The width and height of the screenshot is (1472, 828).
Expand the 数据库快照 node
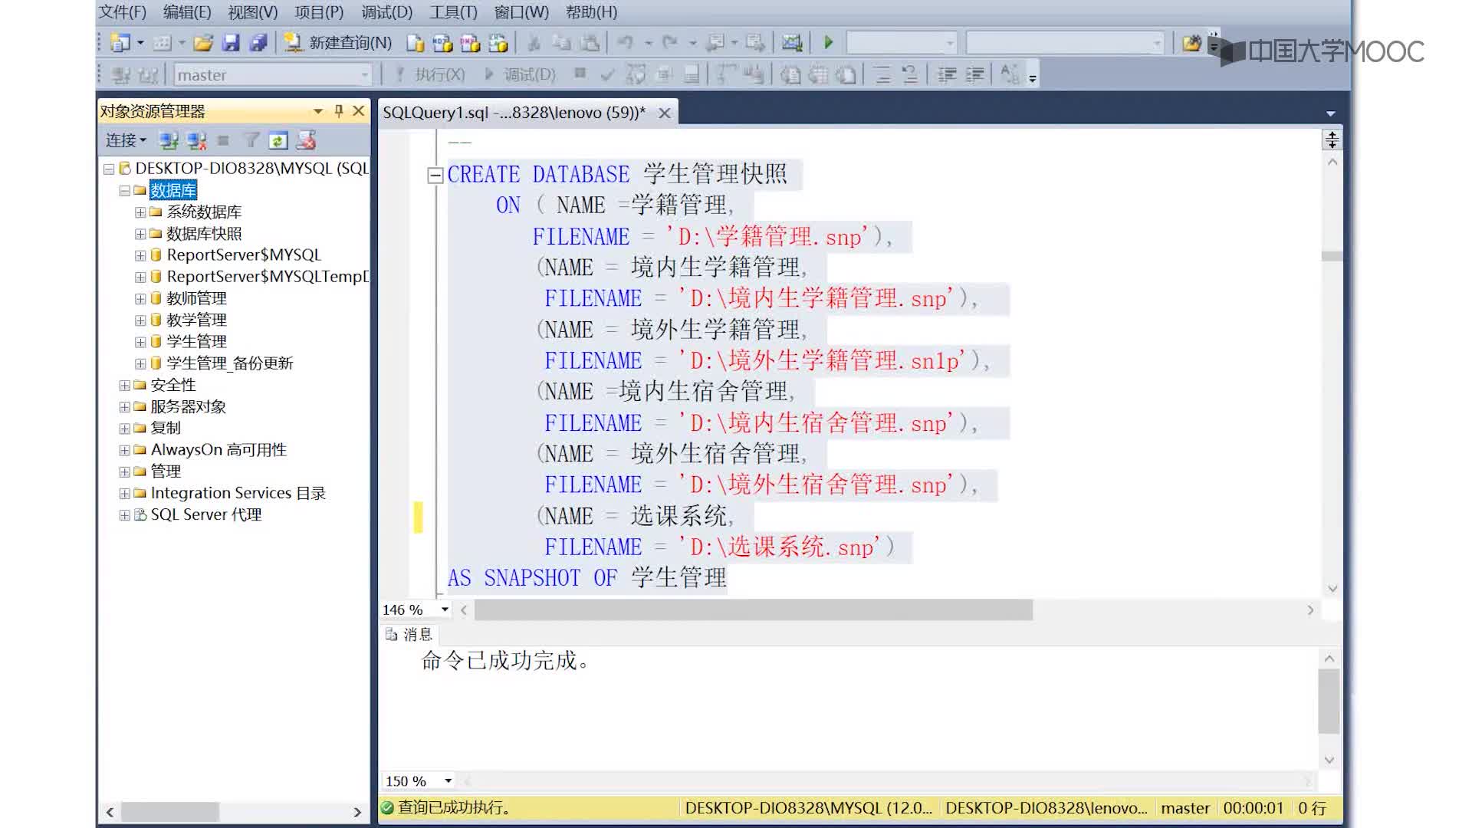tap(140, 234)
